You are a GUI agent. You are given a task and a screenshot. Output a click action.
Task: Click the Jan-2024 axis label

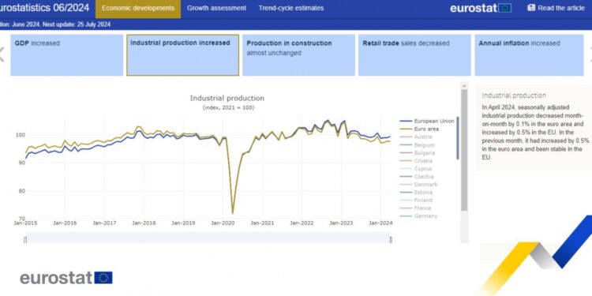(x=380, y=223)
